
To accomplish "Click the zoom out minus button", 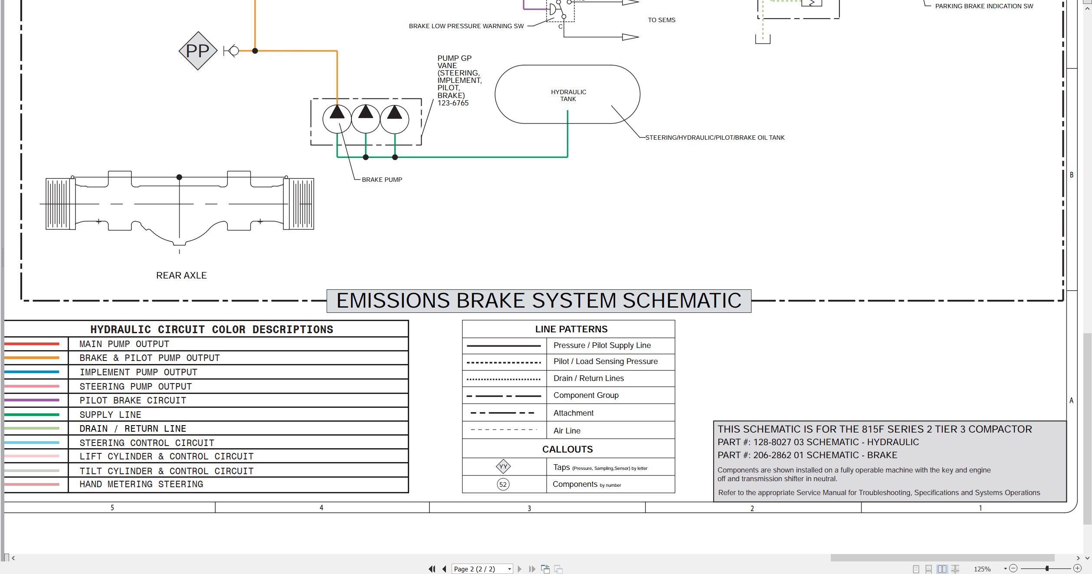I will (1013, 568).
